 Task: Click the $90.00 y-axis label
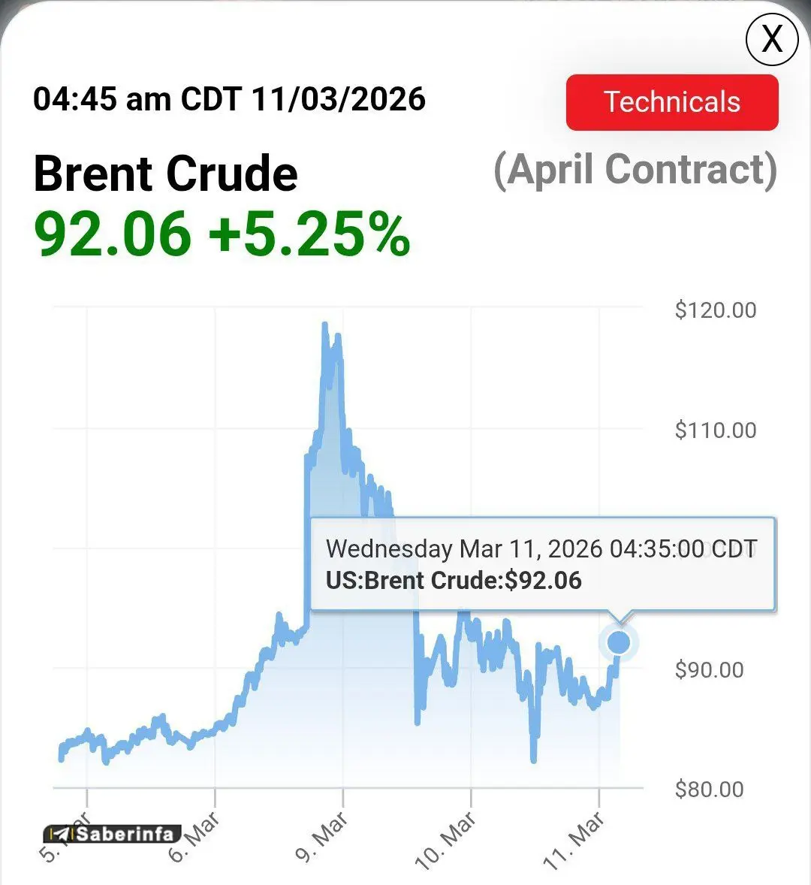709,669
